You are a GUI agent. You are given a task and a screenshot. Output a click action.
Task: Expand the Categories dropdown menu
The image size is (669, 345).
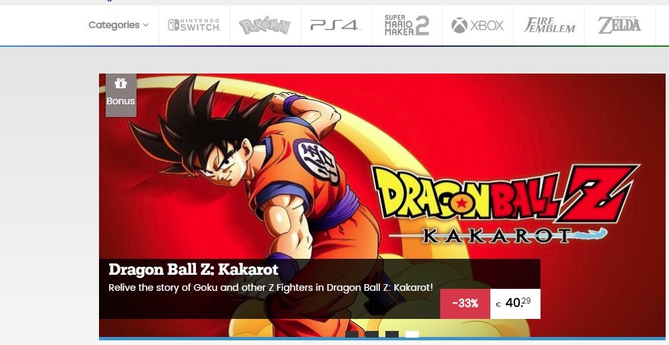point(118,25)
